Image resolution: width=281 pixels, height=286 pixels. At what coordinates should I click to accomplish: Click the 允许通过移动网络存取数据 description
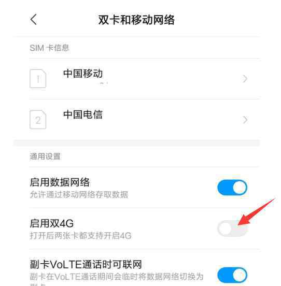pyautogui.click(x=79, y=194)
